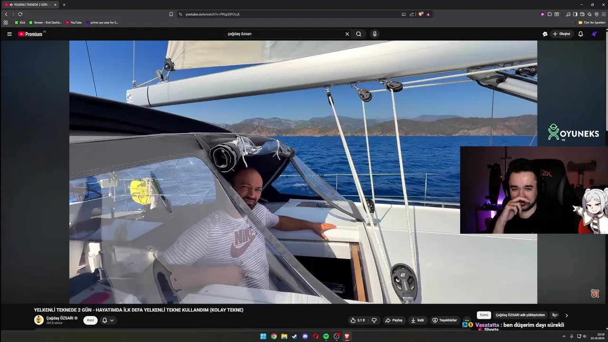Share the video via Paylaş
Viewport: 608px width, 342px height.
[x=394, y=320]
